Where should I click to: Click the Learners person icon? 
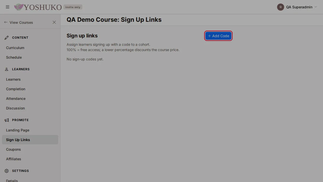click(7, 69)
